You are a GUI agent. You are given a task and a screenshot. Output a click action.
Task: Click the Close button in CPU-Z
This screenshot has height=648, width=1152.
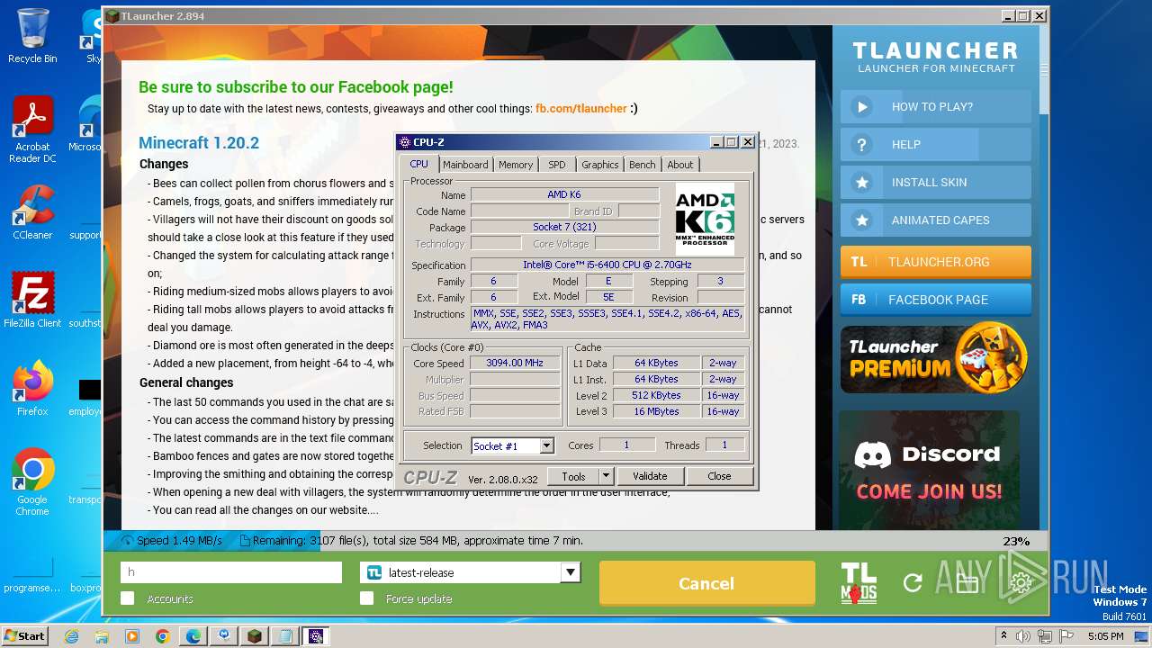pos(719,476)
